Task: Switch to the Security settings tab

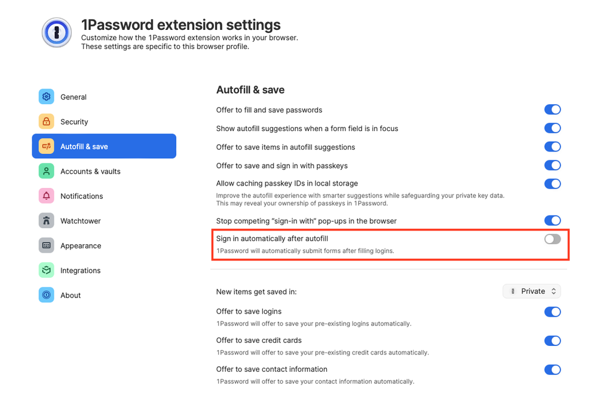Action: coord(74,122)
